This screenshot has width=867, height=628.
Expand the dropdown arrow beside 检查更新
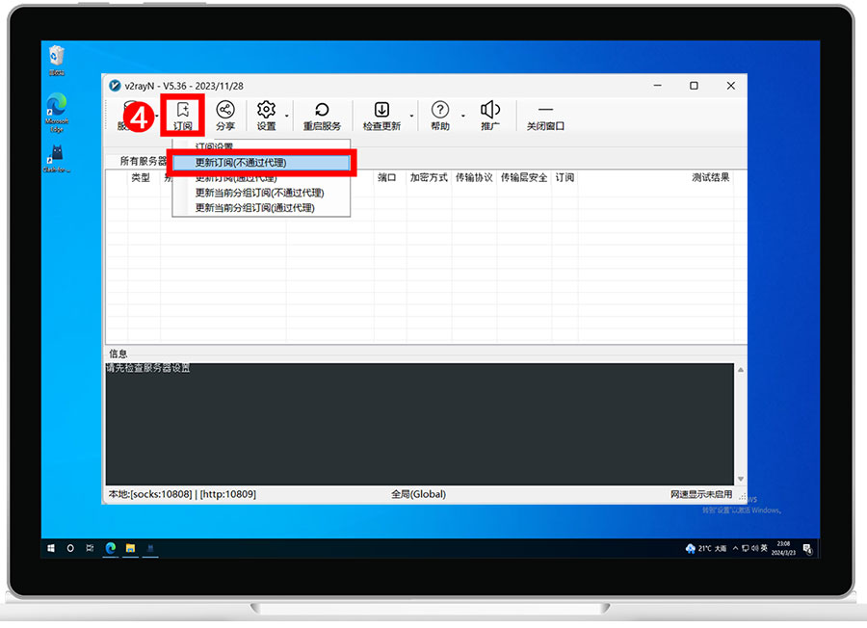(x=412, y=117)
